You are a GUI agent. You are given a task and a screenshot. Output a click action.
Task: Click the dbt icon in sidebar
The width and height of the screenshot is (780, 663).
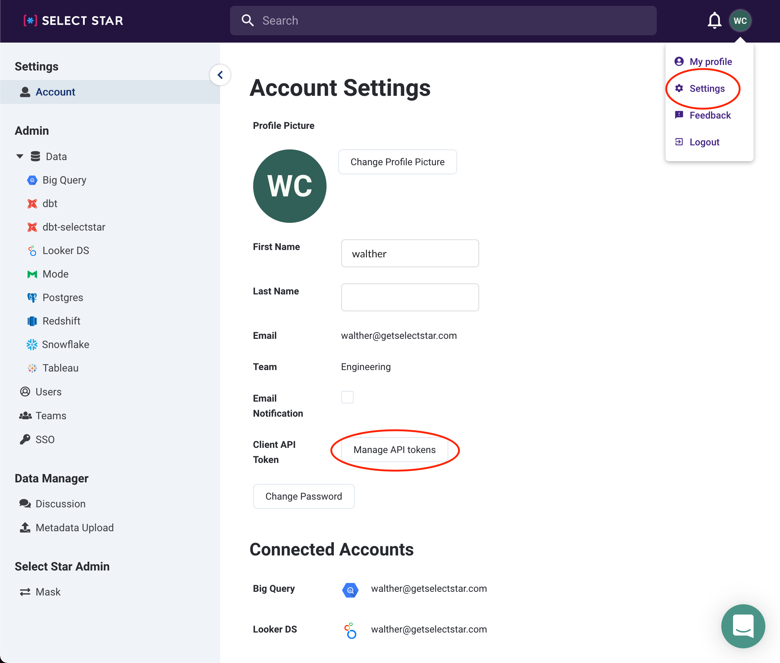pyautogui.click(x=32, y=204)
